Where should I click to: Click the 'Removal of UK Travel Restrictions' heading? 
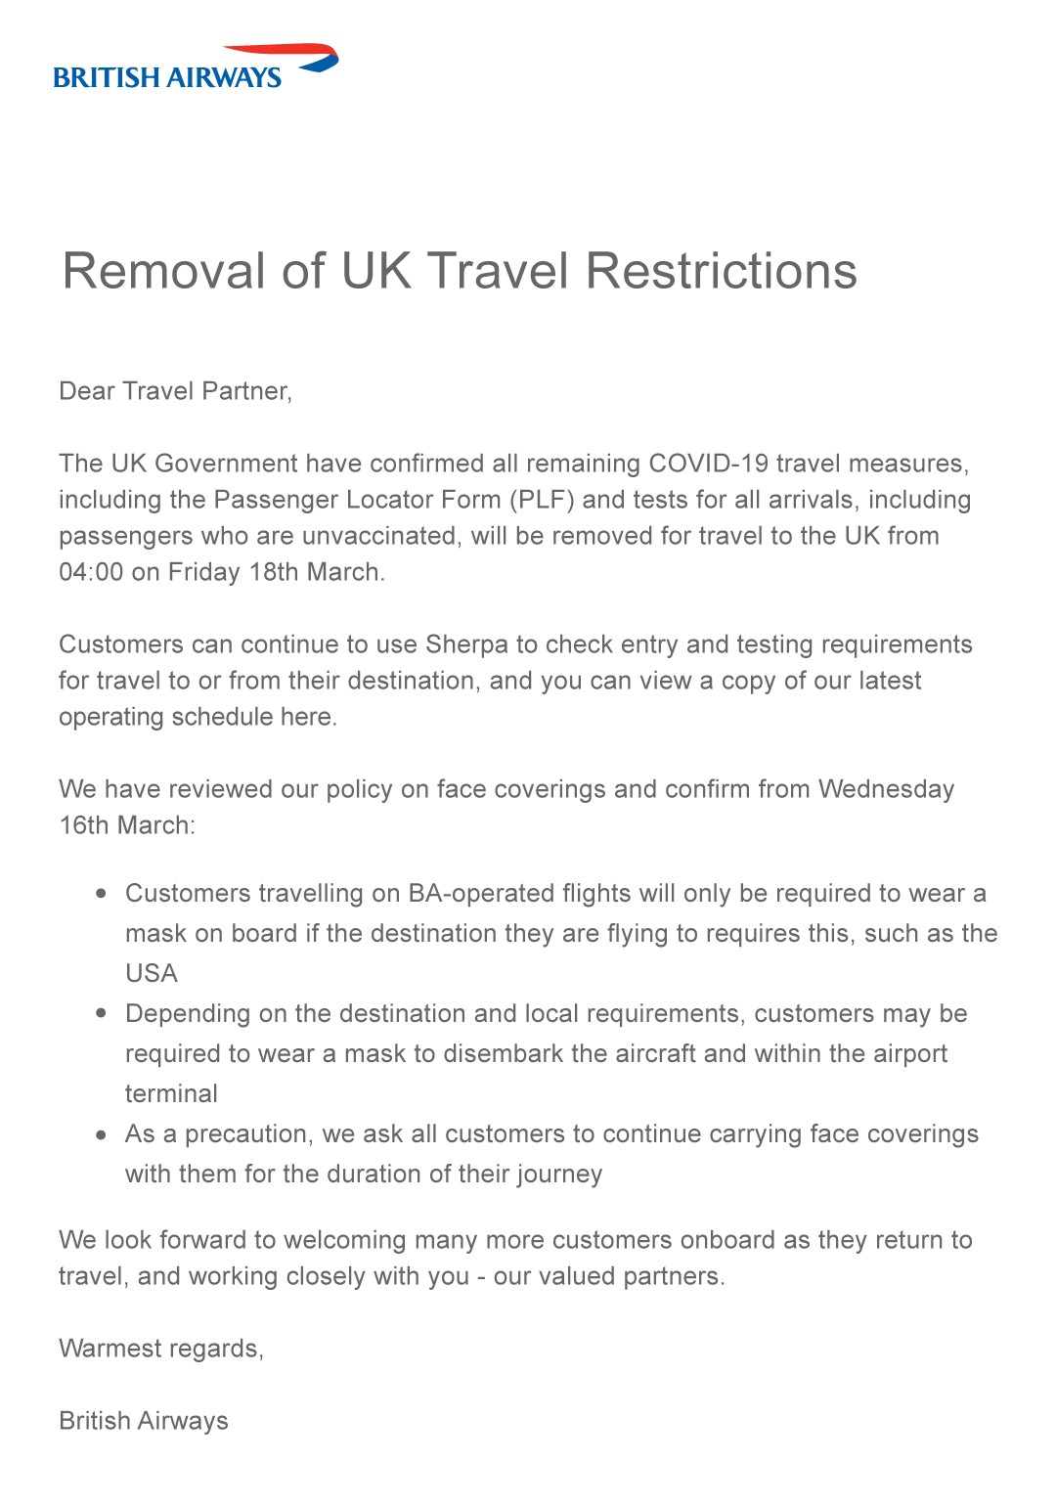pyautogui.click(x=460, y=271)
